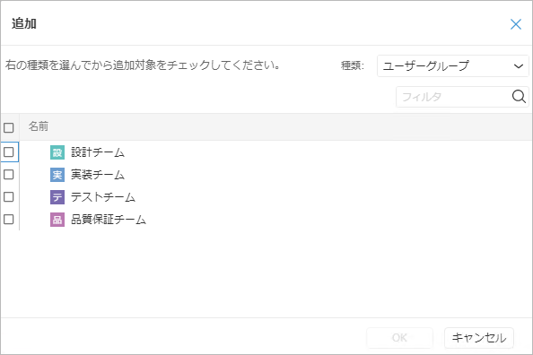Open the 種類 ユーザーグループ dropdown

tap(453, 66)
